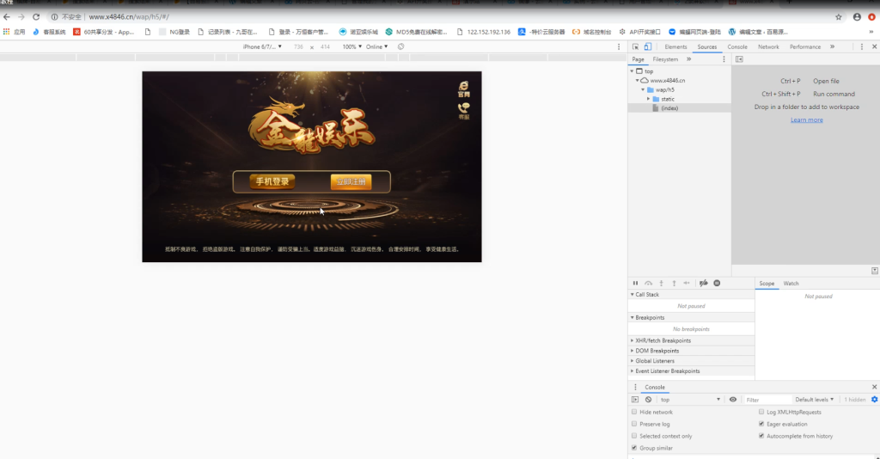Reload the page with the refresh button

(x=36, y=17)
